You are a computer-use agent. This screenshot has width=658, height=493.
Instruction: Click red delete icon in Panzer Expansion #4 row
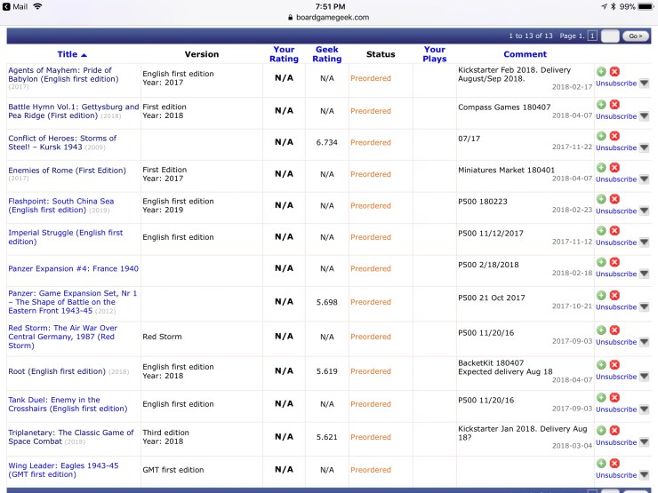click(x=614, y=262)
